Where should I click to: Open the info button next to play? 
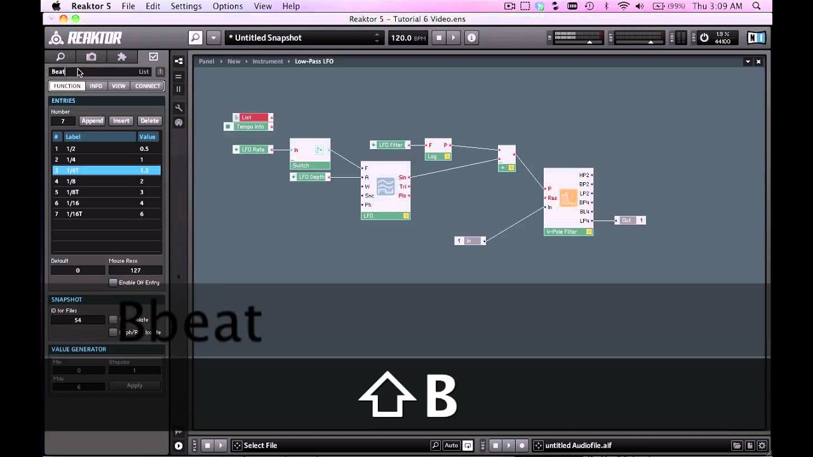pyautogui.click(x=471, y=38)
